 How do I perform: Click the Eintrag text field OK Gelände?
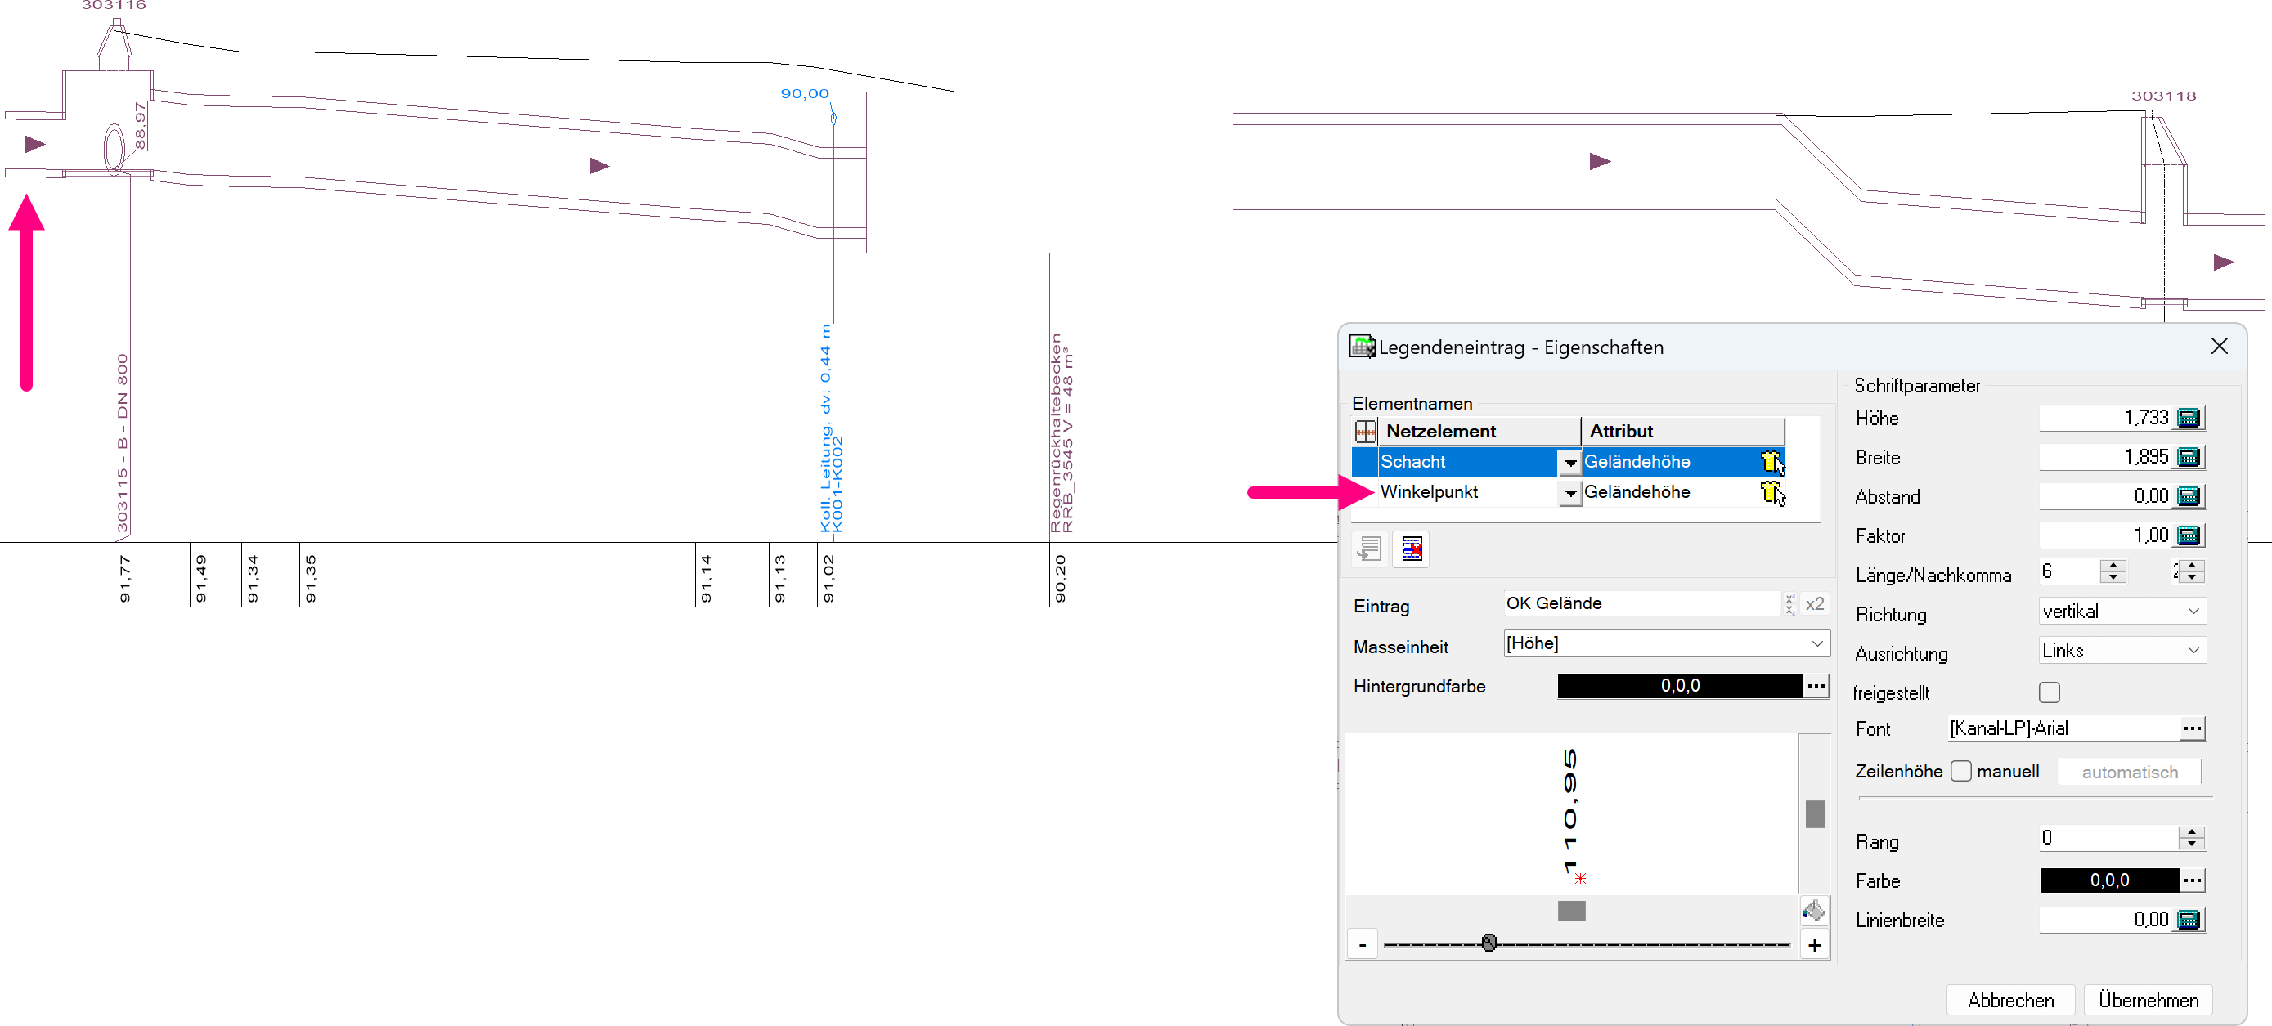tap(1641, 604)
